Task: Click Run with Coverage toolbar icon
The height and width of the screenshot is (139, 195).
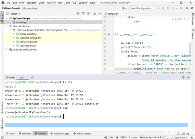Action: point(168,8)
